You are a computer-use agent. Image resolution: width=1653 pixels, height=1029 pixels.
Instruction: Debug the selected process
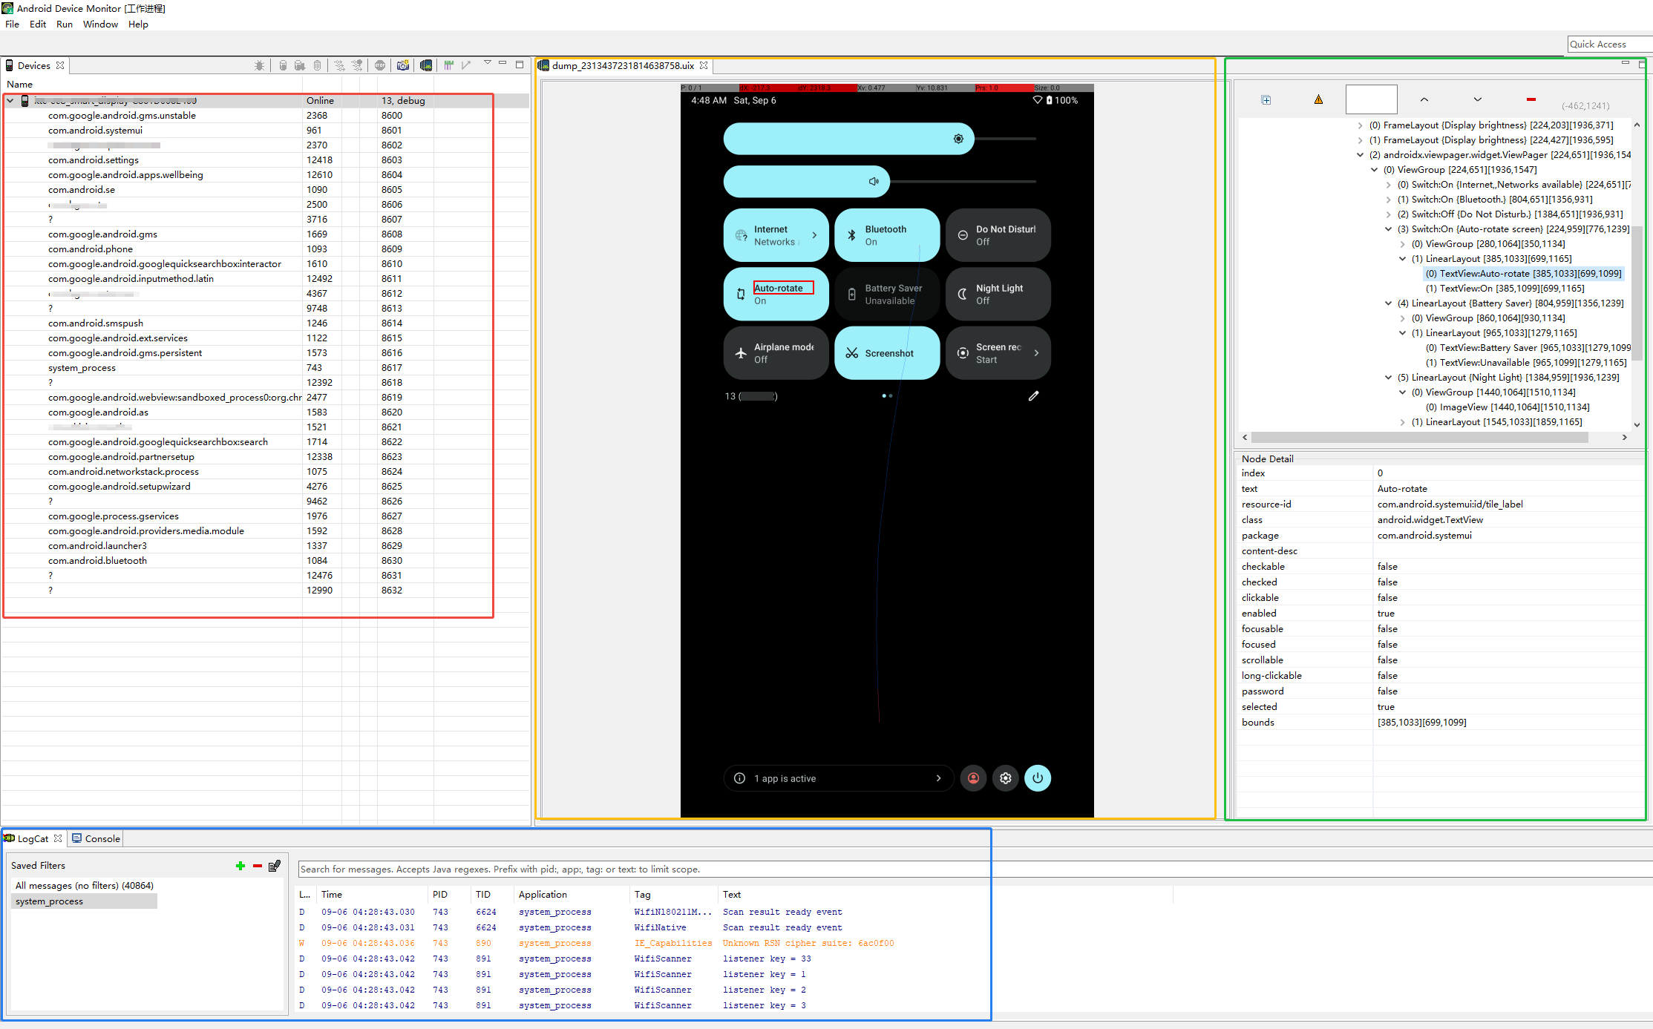pyautogui.click(x=260, y=65)
